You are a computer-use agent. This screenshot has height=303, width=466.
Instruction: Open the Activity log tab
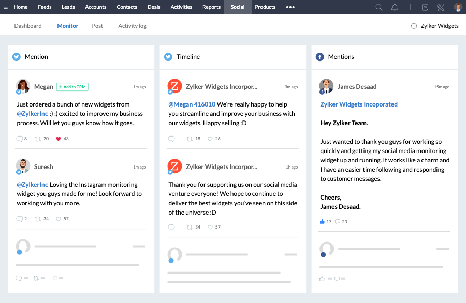(x=132, y=26)
